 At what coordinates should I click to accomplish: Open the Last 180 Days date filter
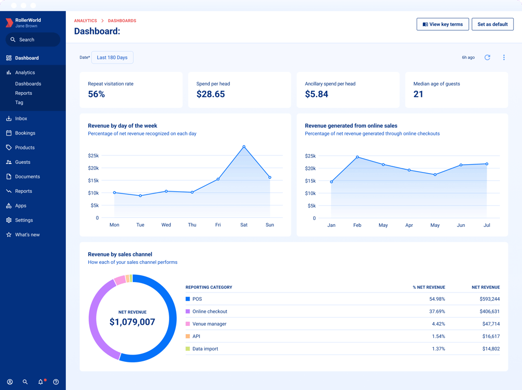pyautogui.click(x=112, y=57)
